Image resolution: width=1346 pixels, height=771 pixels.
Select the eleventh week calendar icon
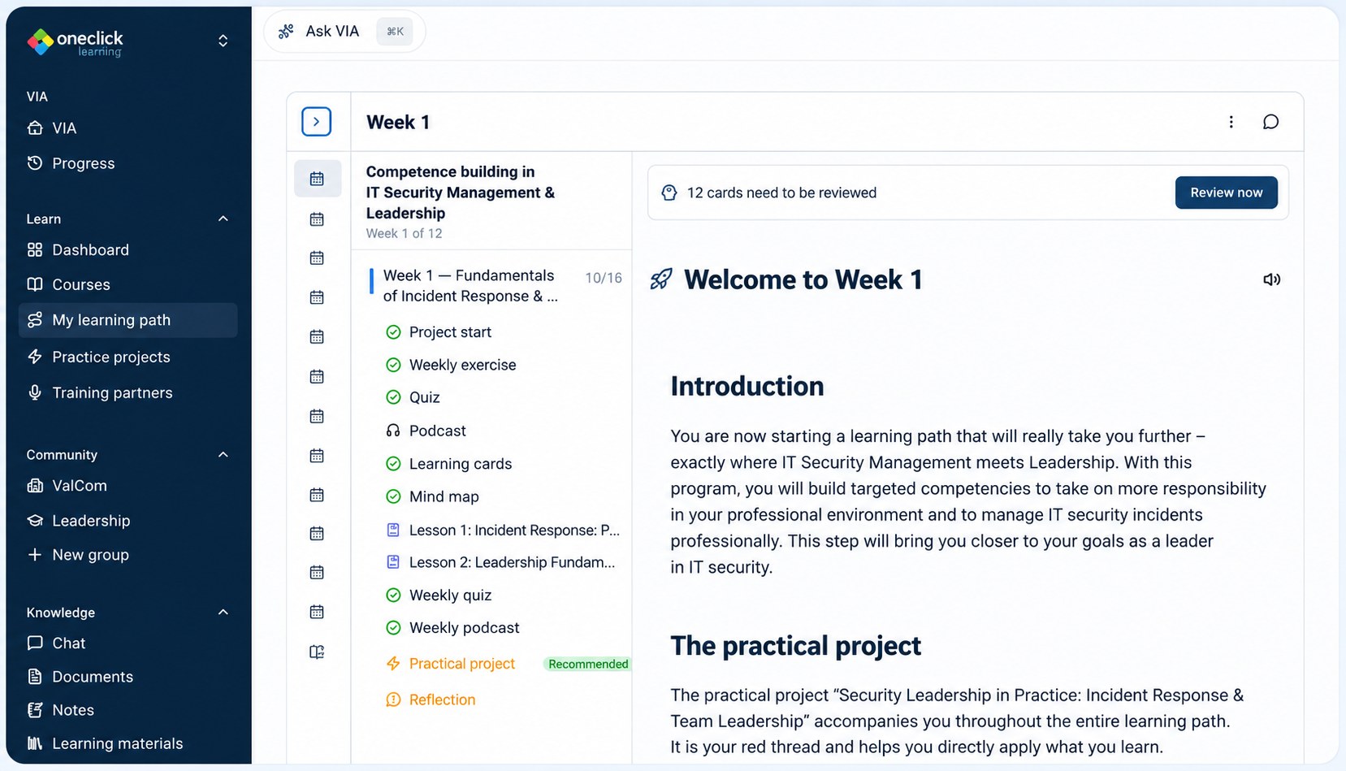318,572
